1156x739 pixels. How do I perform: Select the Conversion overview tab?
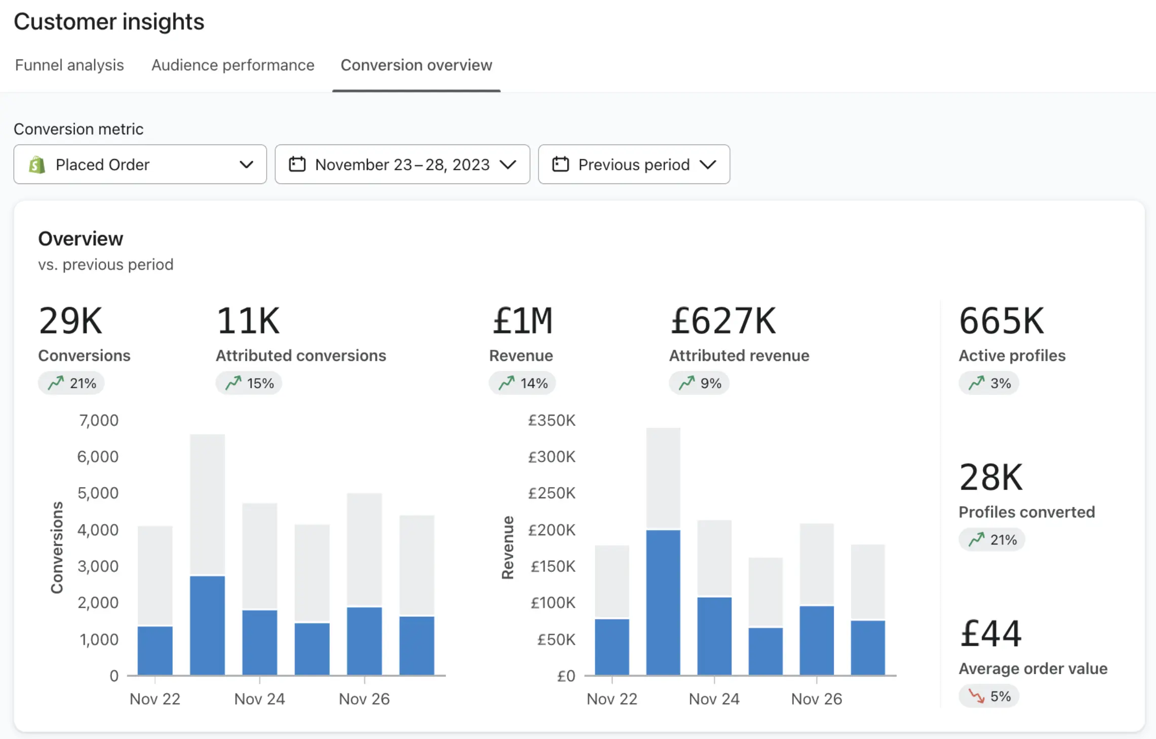416,65
